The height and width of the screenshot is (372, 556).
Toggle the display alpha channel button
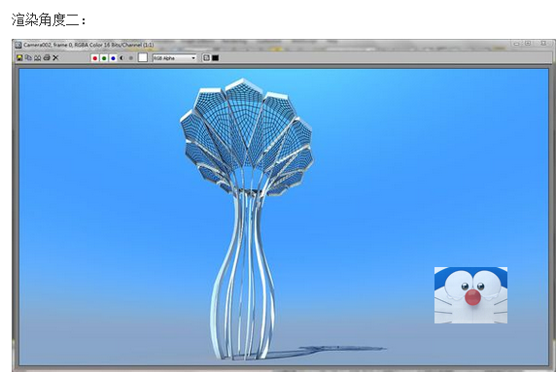tap(122, 58)
